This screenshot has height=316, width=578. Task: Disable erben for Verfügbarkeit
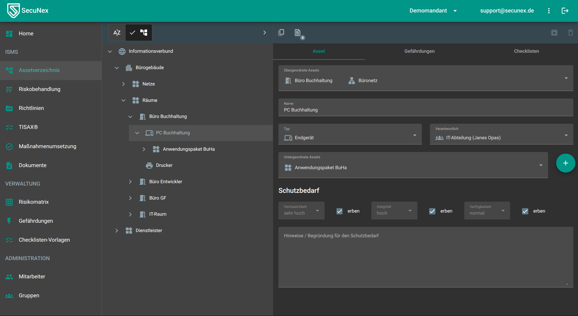point(525,211)
